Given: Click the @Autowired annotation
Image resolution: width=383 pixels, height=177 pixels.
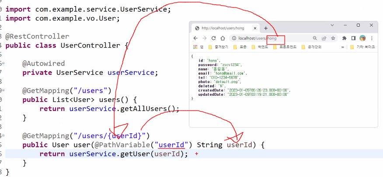Looking at the screenshot, I should 43,63.
